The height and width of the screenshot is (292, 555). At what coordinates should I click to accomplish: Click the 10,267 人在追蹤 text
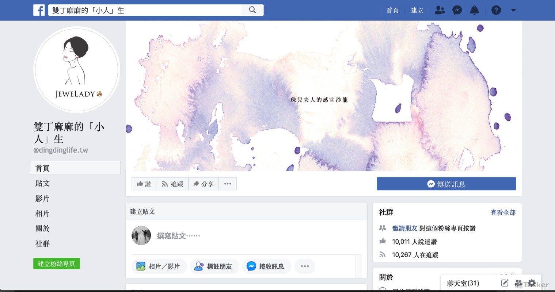(415, 255)
